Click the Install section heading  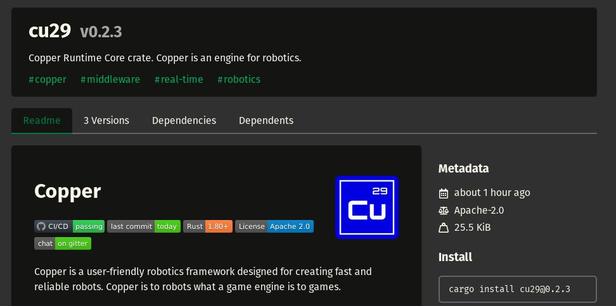tap(455, 257)
